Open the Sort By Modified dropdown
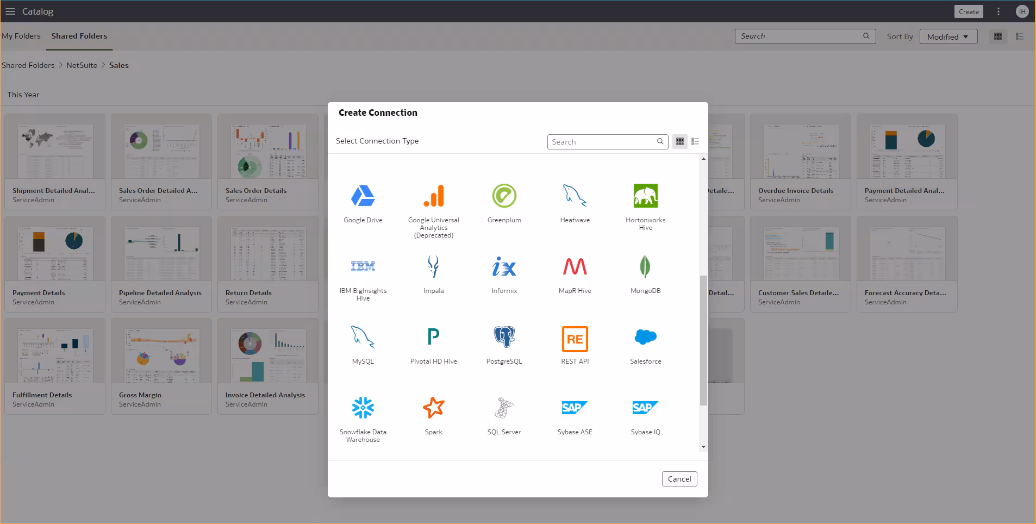Screen dimensions: 1036x524 point(948,36)
